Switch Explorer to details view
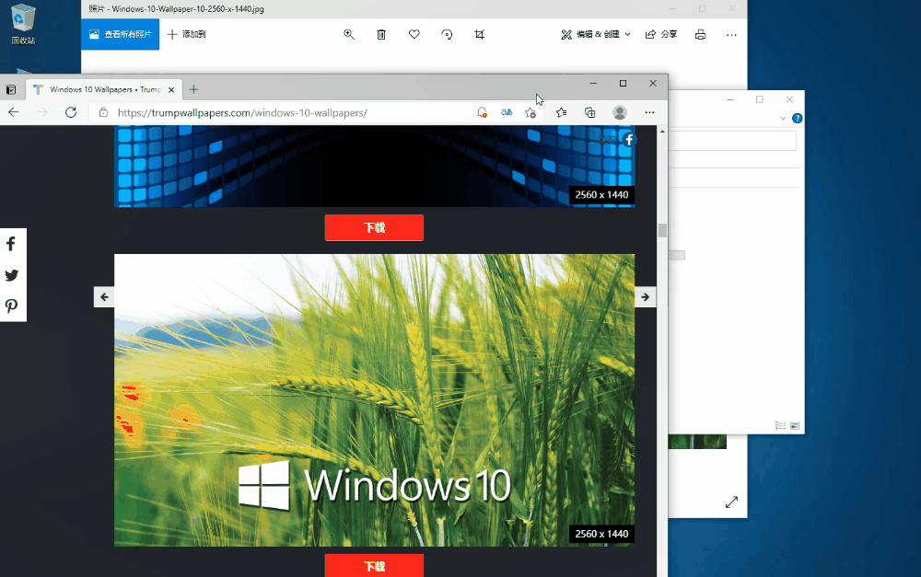Screen dimensions: 921x577 pyautogui.click(x=781, y=425)
